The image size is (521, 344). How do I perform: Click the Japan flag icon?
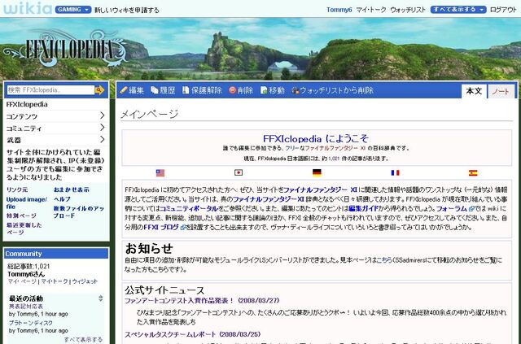tap(239, 172)
